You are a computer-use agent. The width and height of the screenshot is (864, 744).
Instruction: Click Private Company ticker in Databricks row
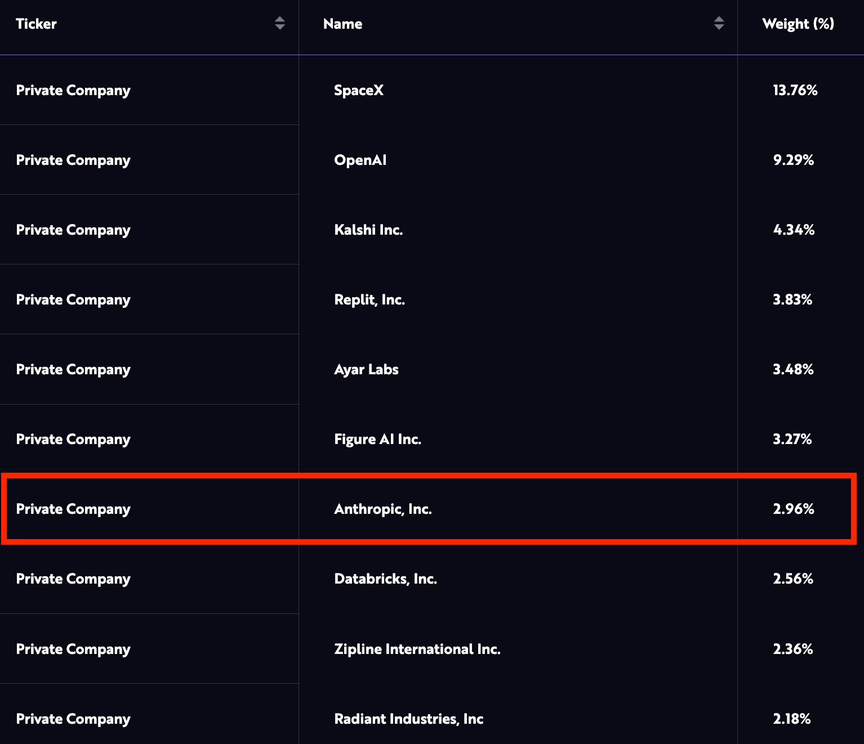click(73, 579)
